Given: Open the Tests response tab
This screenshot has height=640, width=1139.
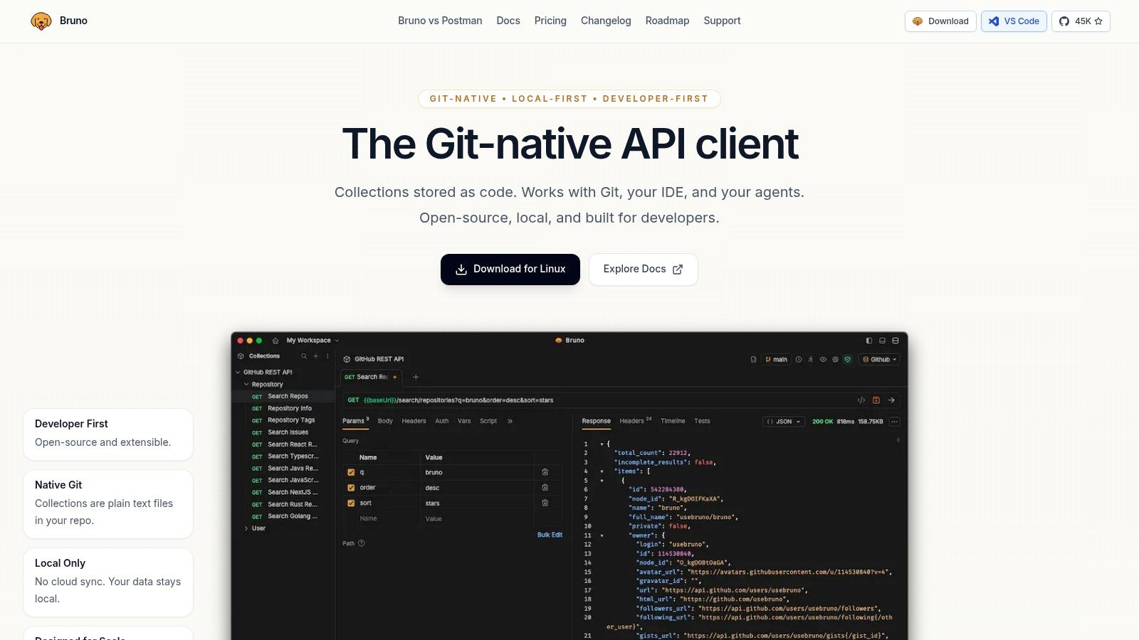Looking at the screenshot, I should click(702, 421).
